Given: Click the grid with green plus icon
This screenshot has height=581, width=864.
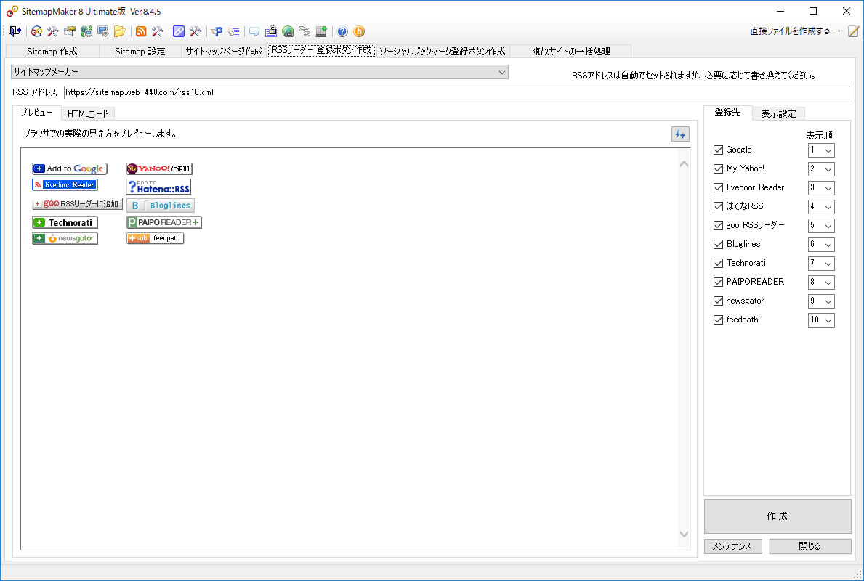Looking at the screenshot, I should coord(321,31).
